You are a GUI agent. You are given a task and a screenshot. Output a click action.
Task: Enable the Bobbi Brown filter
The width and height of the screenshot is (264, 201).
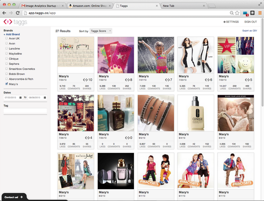coord(7,74)
